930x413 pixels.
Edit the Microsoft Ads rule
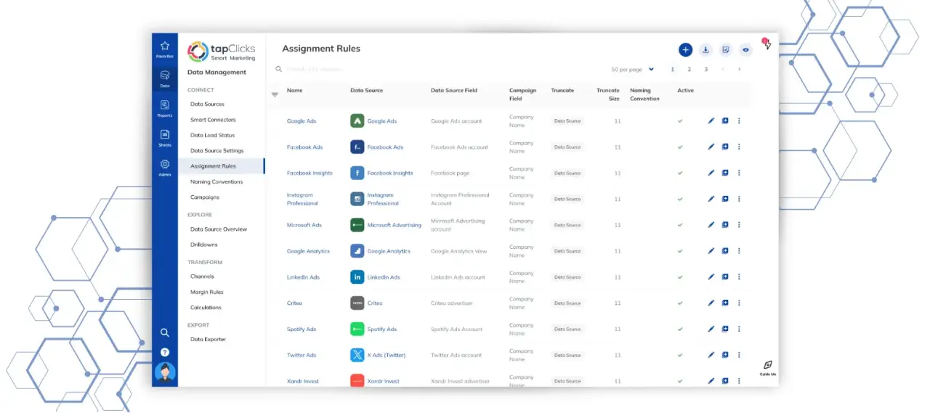coord(711,225)
